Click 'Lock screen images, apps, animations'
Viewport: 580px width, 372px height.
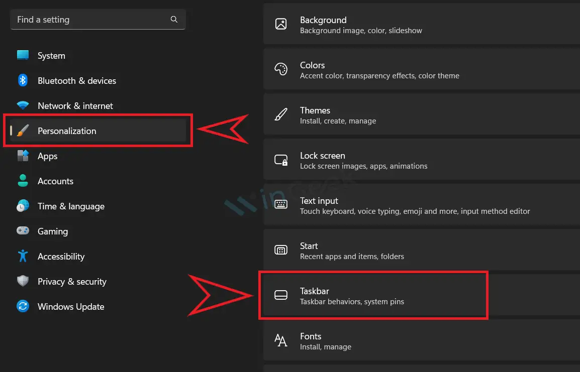pos(363,166)
